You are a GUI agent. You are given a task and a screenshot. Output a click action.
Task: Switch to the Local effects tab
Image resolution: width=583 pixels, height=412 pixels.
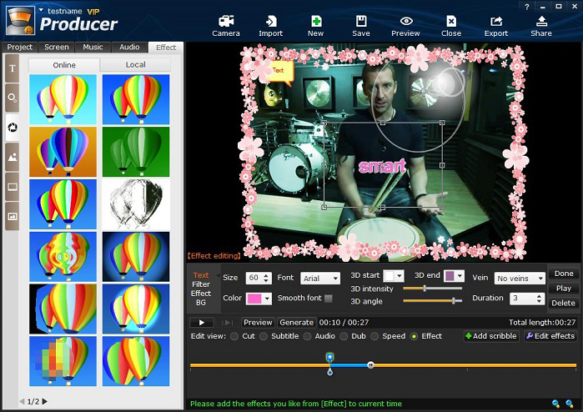coord(135,64)
